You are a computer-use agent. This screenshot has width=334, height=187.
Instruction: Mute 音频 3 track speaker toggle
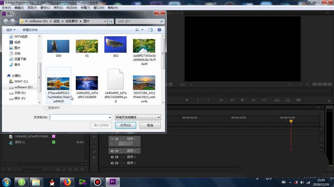click(112, 163)
